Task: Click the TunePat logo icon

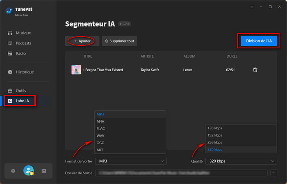Action: tap(9, 11)
